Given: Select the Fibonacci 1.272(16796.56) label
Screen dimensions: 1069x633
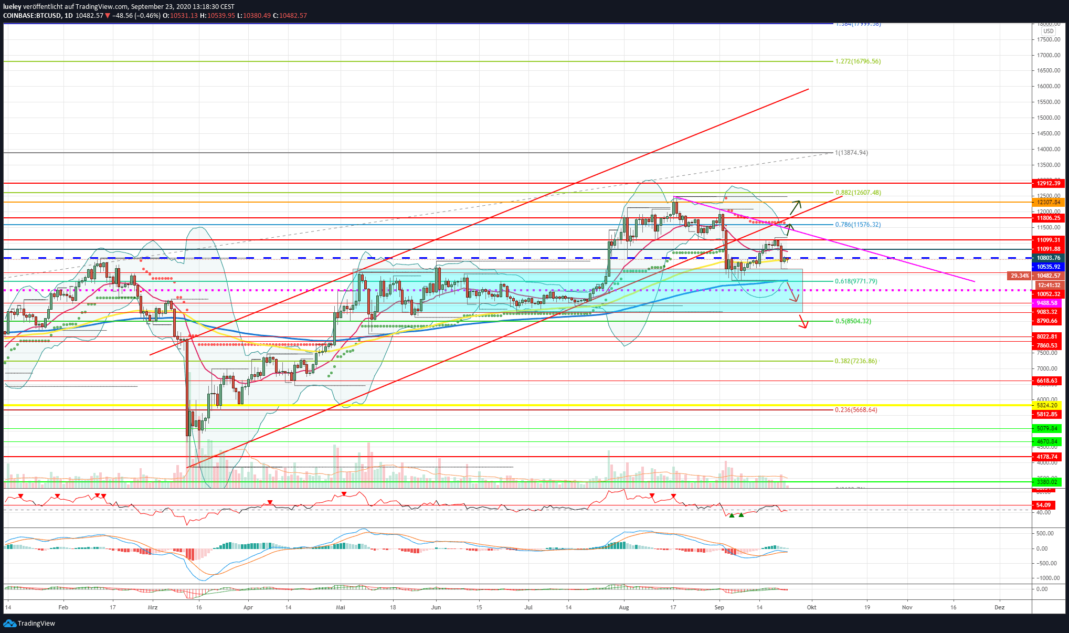Looking at the screenshot, I should click(858, 61).
